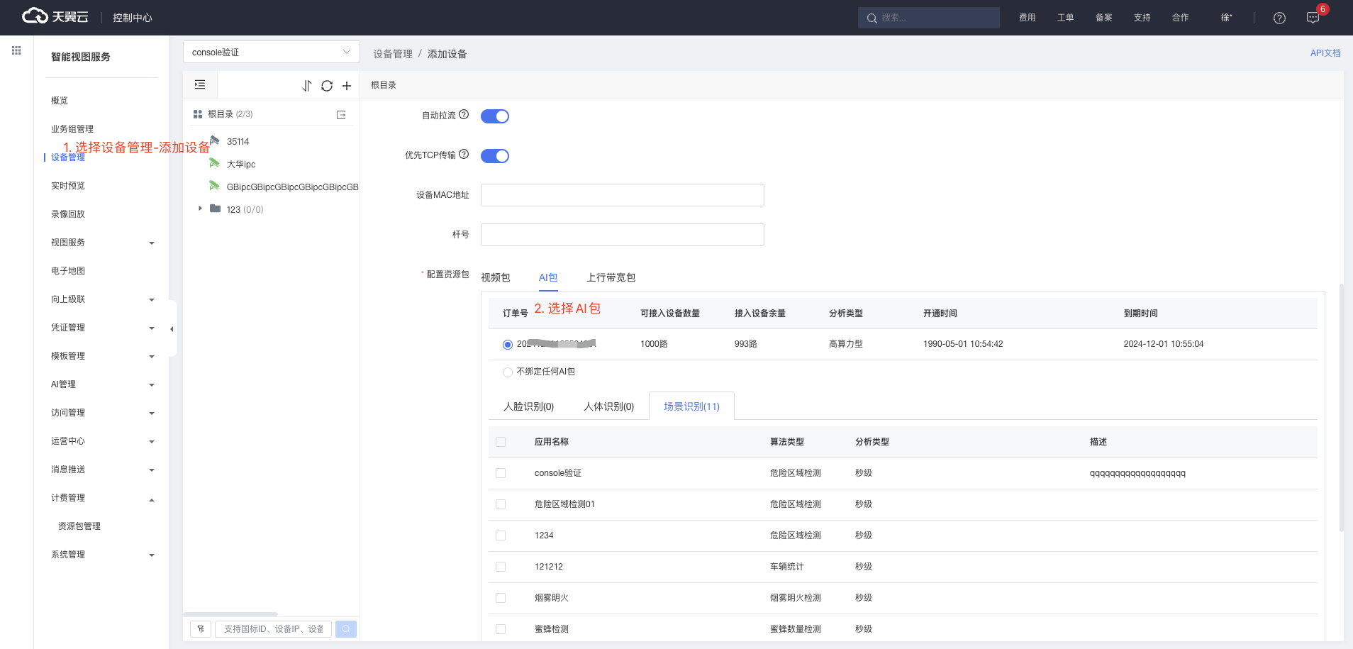This screenshot has width=1353, height=649.
Task: Disable the 优先TCP传输 switch
Action: point(495,156)
